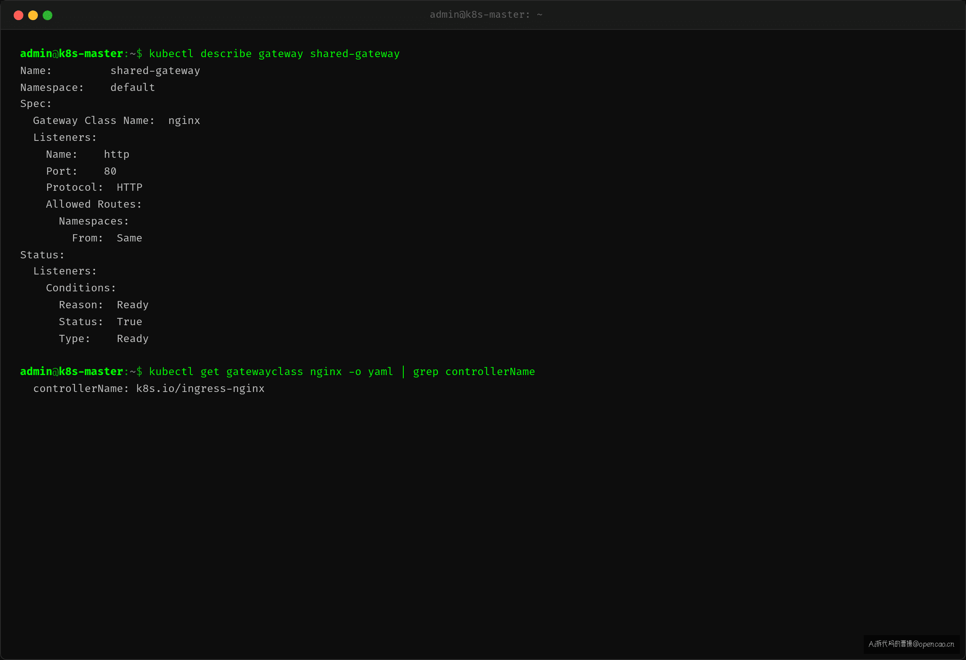Image resolution: width=966 pixels, height=660 pixels.
Task: Click the Reason: Ready value
Action: (132, 305)
